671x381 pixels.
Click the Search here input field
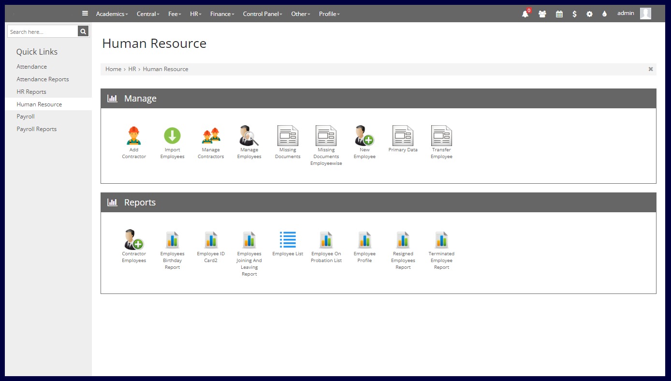(43, 31)
